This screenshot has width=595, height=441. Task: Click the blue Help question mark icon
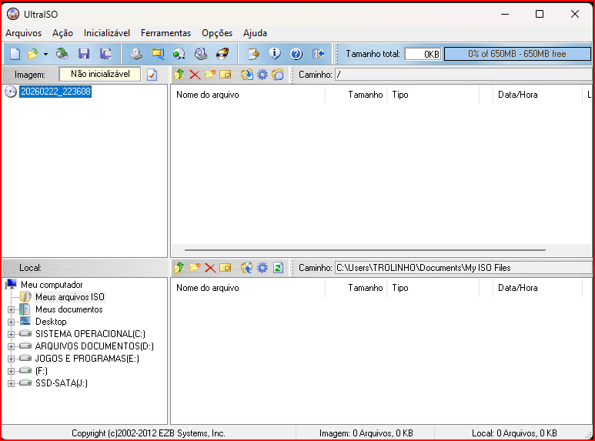(296, 54)
